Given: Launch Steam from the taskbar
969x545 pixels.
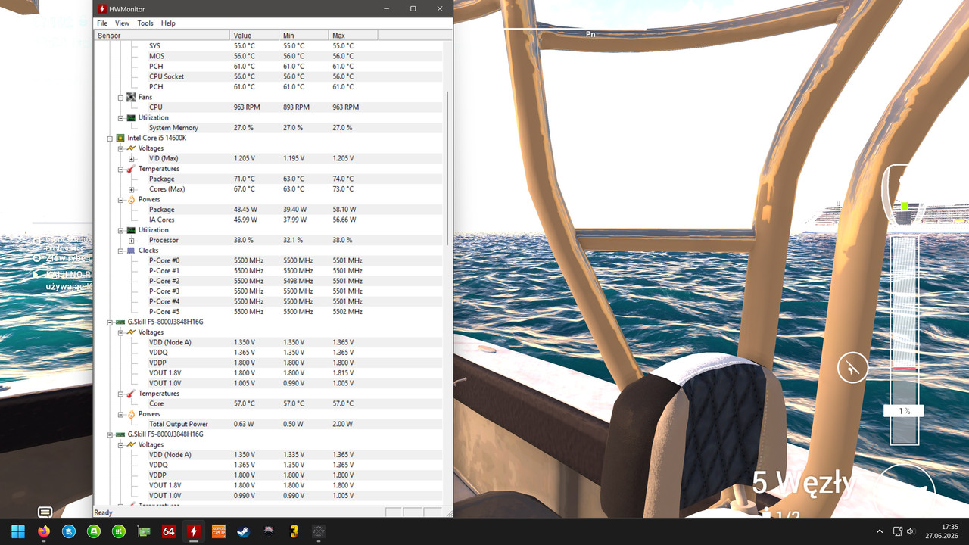Looking at the screenshot, I should [243, 531].
